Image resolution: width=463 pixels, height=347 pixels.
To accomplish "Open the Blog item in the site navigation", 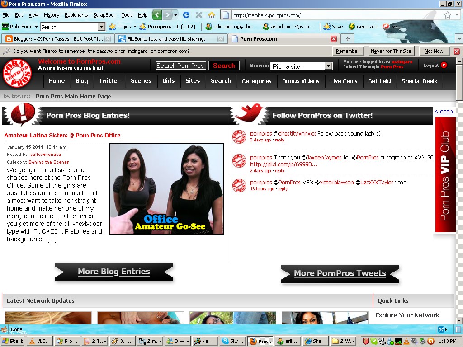I will click(x=82, y=80).
